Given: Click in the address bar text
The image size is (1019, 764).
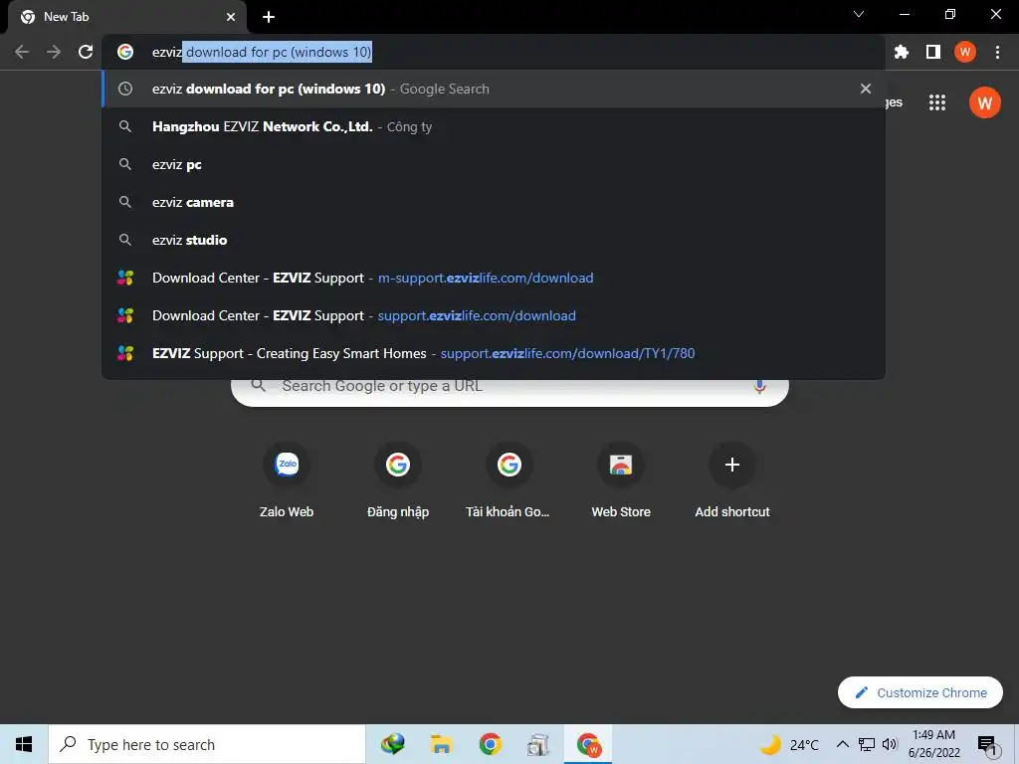Looking at the screenshot, I should (262, 52).
